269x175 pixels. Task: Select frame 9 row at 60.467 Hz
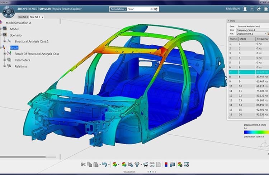click(249, 81)
